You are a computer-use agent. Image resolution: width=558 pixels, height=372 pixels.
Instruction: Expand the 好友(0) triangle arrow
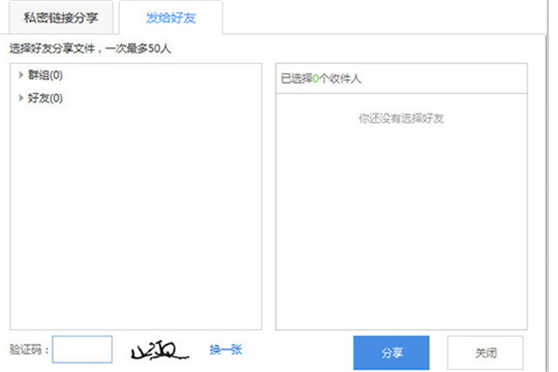pyautogui.click(x=20, y=98)
